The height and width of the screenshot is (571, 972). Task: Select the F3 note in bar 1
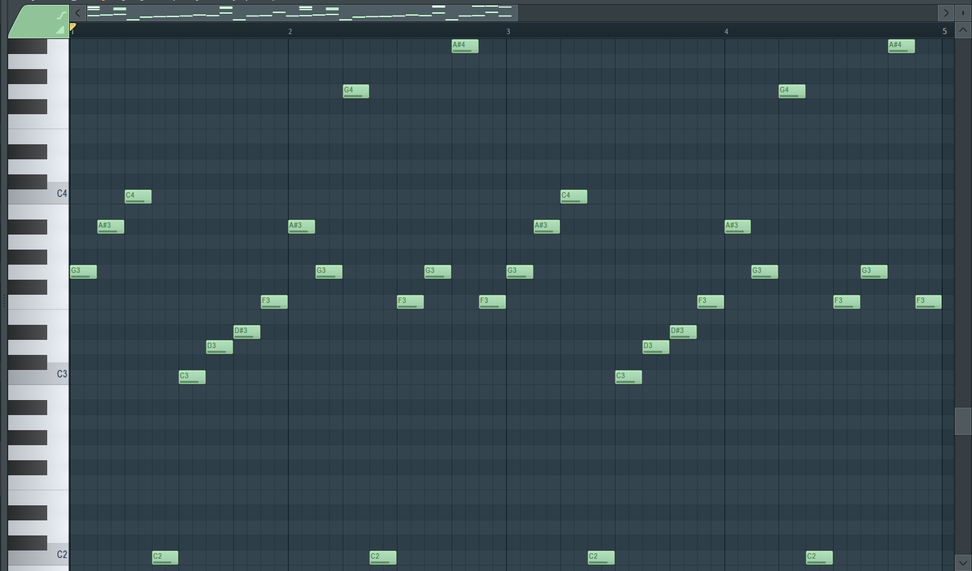click(x=274, y=302)
